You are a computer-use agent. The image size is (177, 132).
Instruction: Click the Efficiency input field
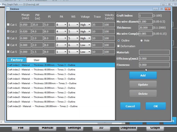click(x=154, y=58)
